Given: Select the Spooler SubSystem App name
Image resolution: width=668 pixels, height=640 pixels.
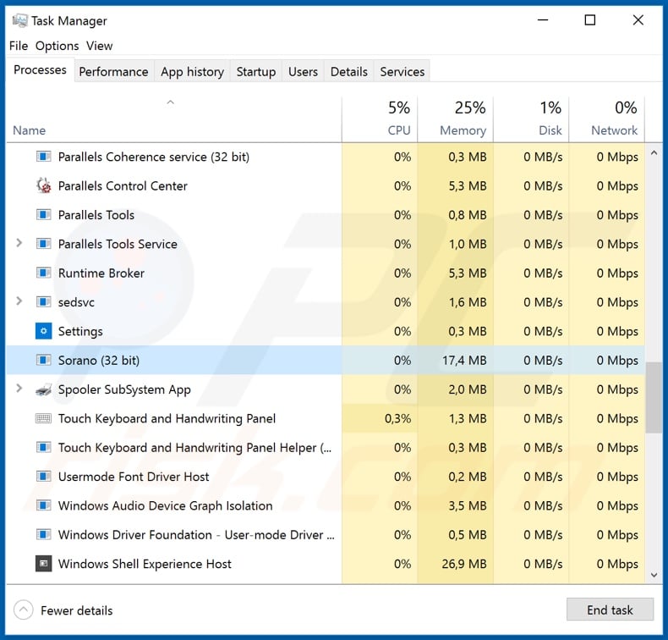Looking at the screenshot, I should click(x=124, y=389).
